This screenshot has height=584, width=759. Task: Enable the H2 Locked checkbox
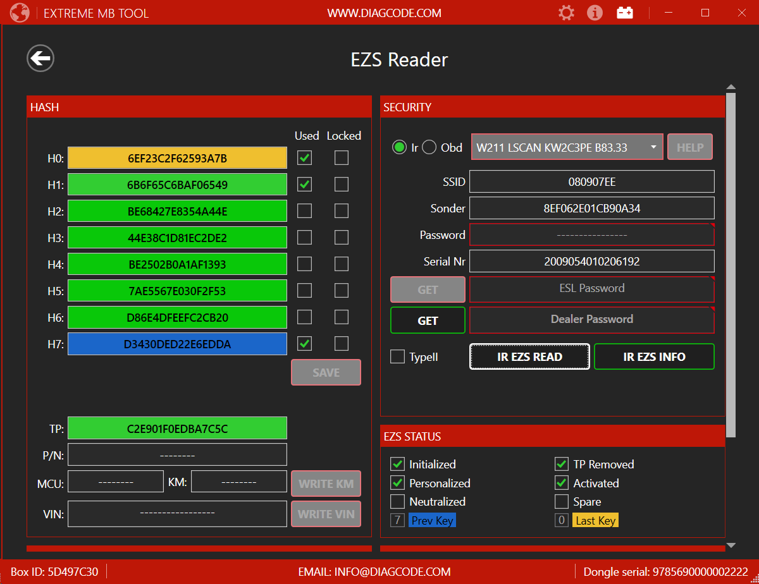pos(342,211)
